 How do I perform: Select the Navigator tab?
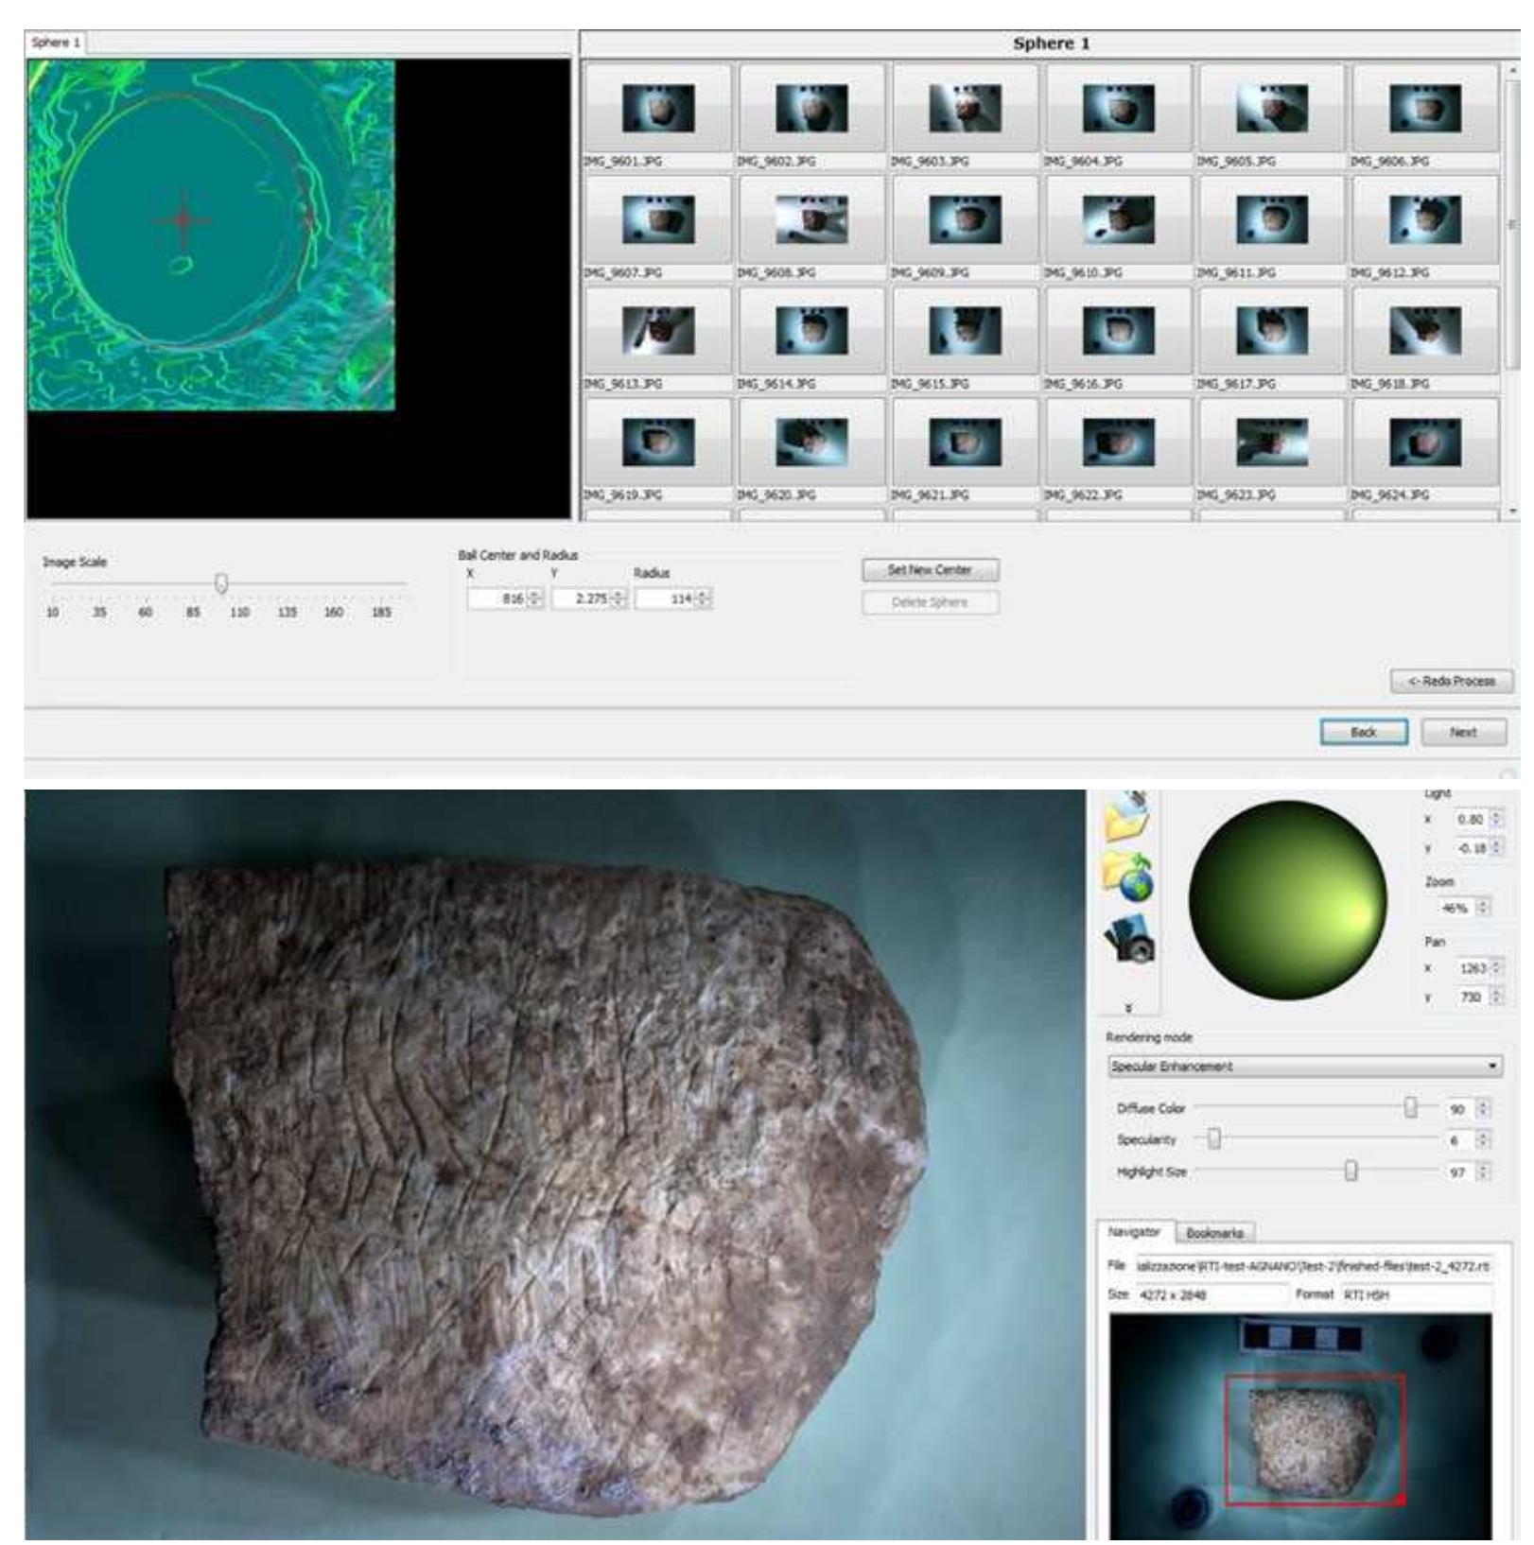click(x=1134, y=1233)
